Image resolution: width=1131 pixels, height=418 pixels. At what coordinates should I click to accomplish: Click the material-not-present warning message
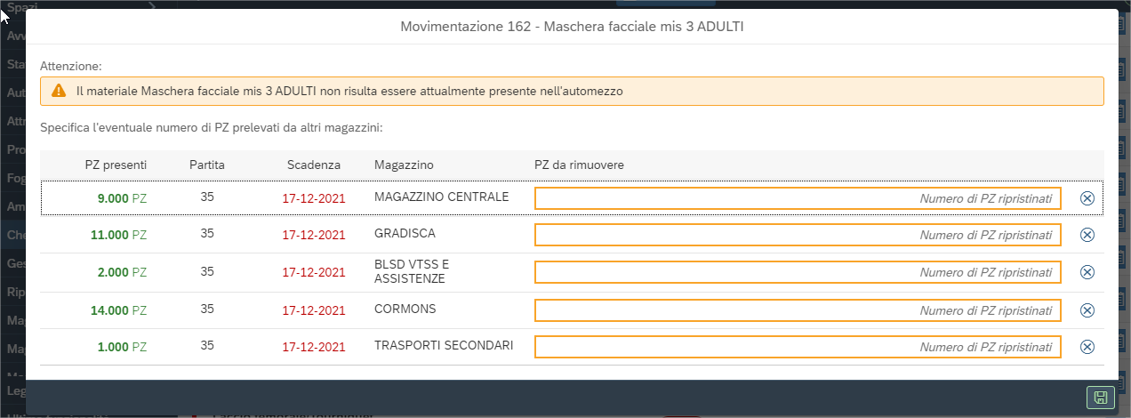click(x=349, y=91)
